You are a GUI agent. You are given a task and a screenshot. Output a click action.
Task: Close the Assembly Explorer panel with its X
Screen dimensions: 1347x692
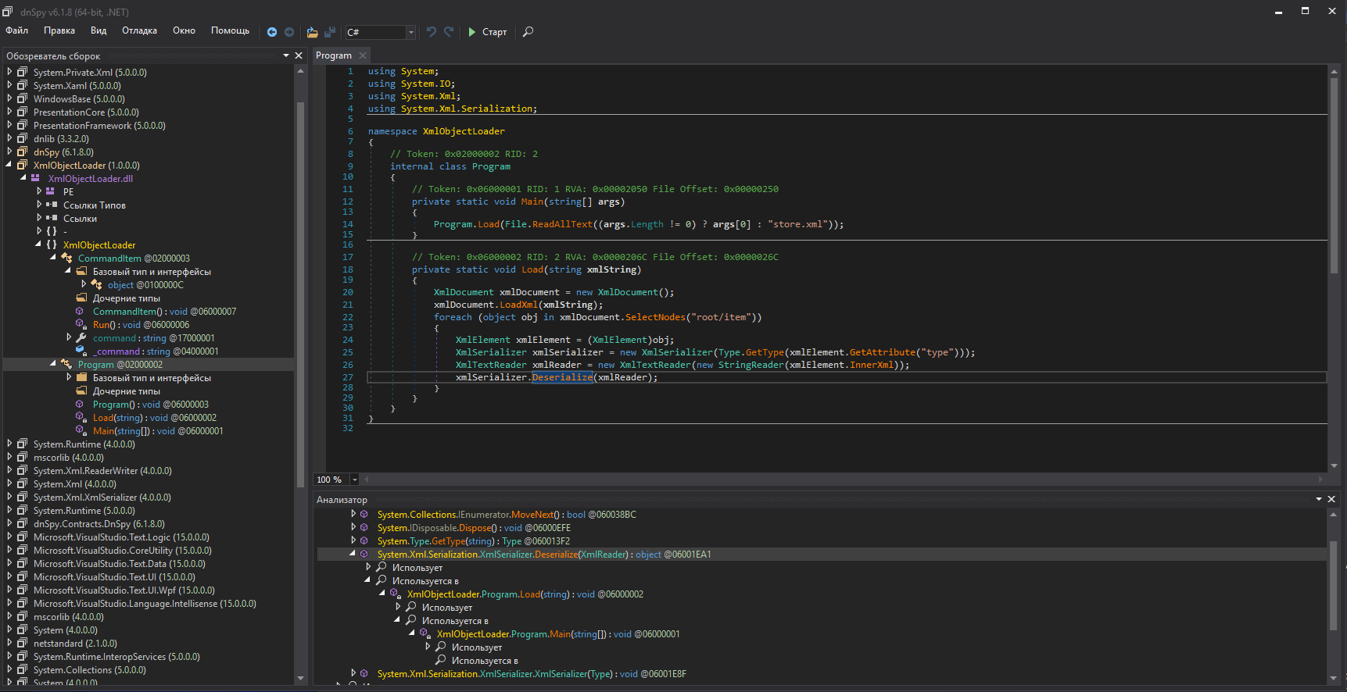[299, 55]
